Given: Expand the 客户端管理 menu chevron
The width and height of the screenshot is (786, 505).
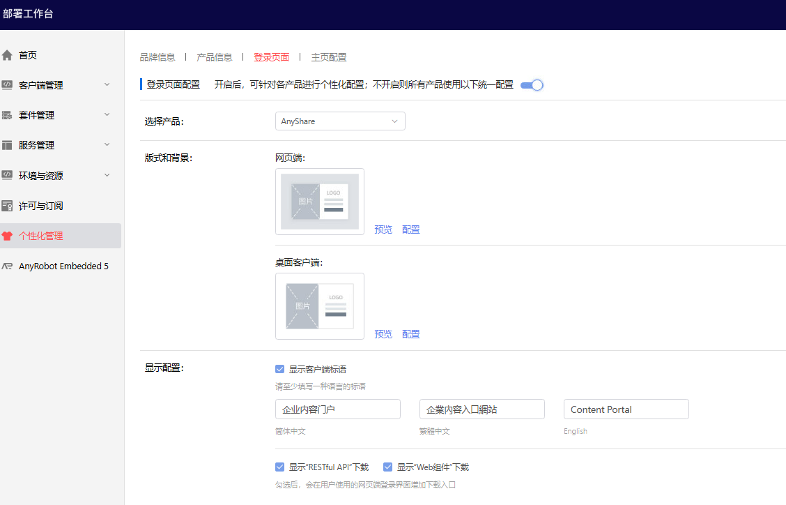Looking at the screenshot, I should pos(107,85).
